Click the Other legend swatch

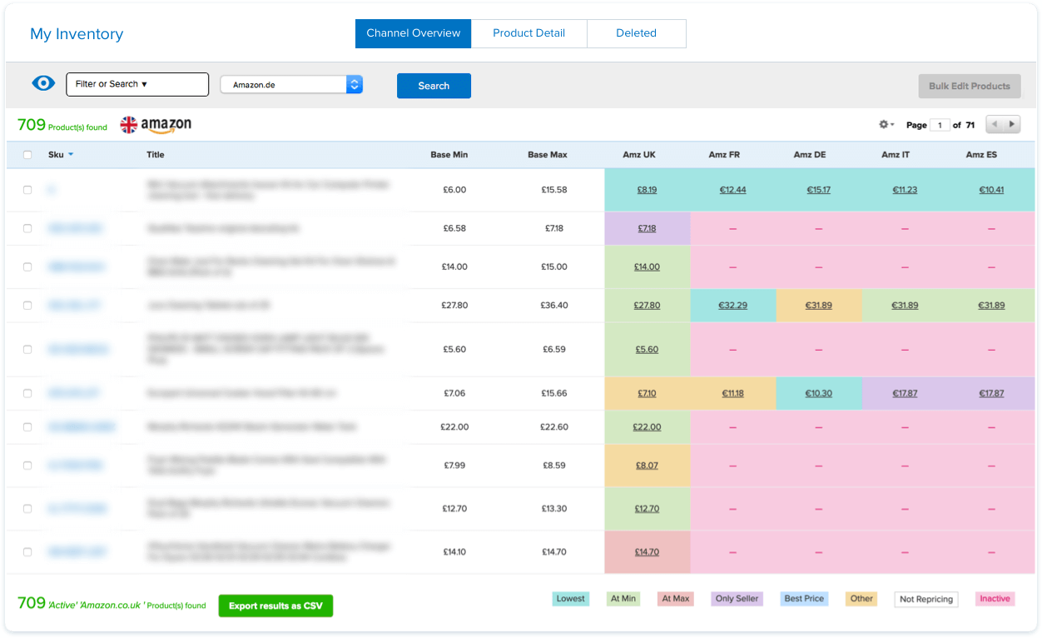[861, 599]
